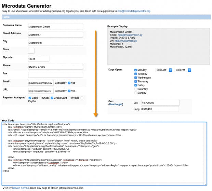212x191 pixels.
Task: Click the empty Fax input field
Action: point(55,75)
